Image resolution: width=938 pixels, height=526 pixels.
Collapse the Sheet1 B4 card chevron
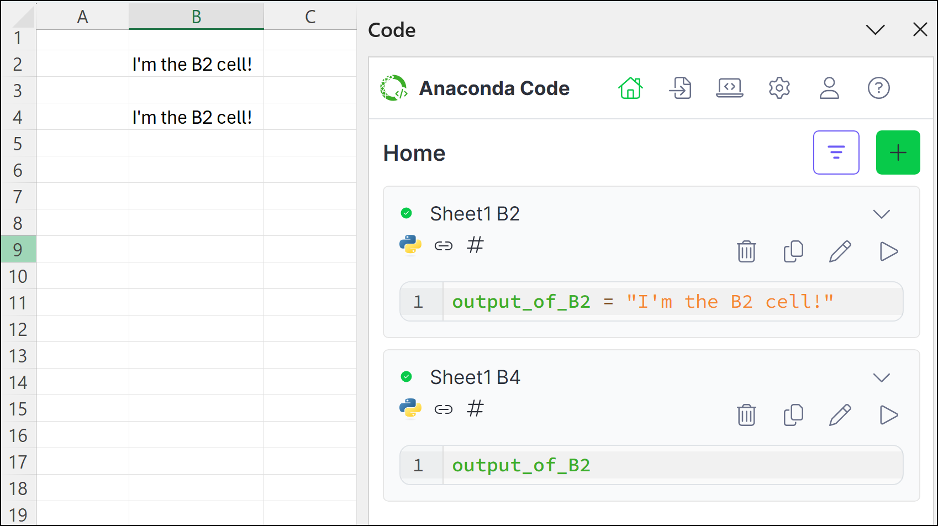coord(882,377)
